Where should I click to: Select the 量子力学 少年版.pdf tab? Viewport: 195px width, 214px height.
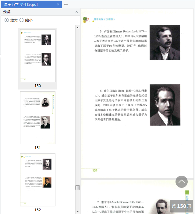[x=31, y=4]
